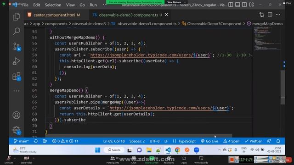Change indentation via 'Spaces: 2'
This screenshot has height=165, width=294.
137,141
